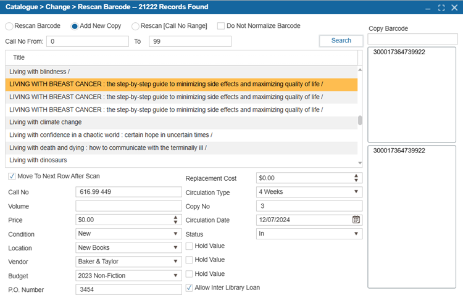Open the Circulation Date calendar picker
Image resolution: width=463 pixels, height=298 pixels.
click(356, 220)
